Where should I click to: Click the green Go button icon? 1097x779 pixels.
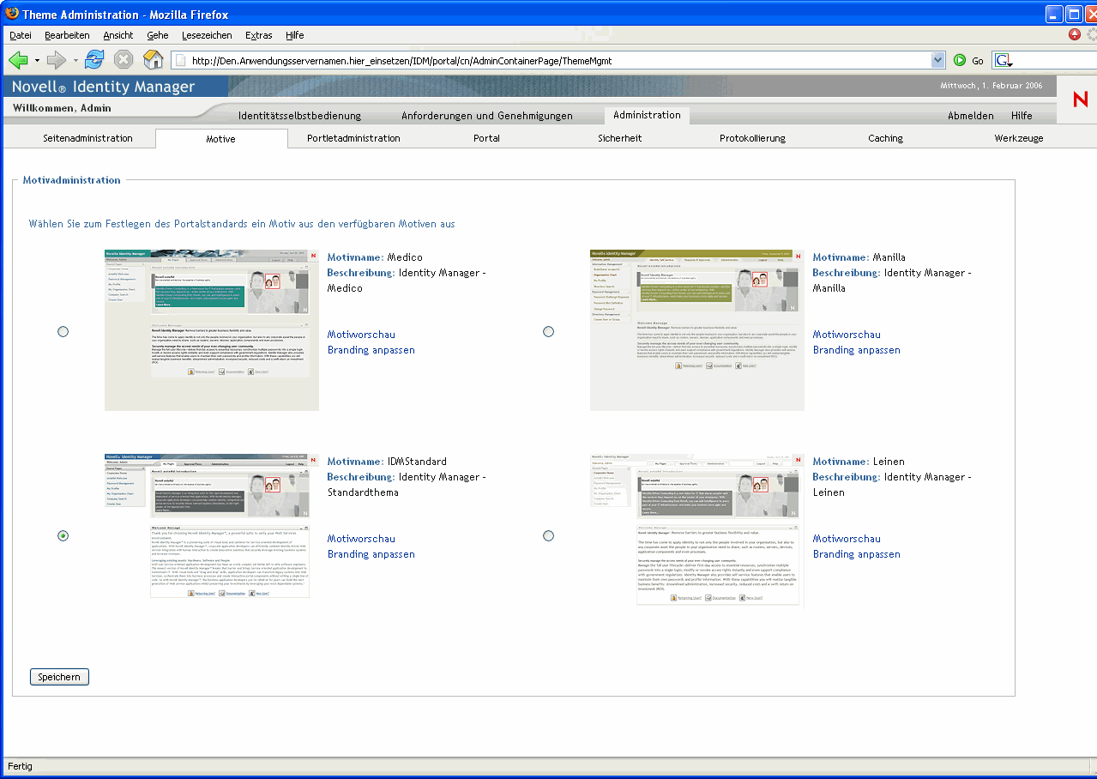pyautogui.click(x=960, y=60)
